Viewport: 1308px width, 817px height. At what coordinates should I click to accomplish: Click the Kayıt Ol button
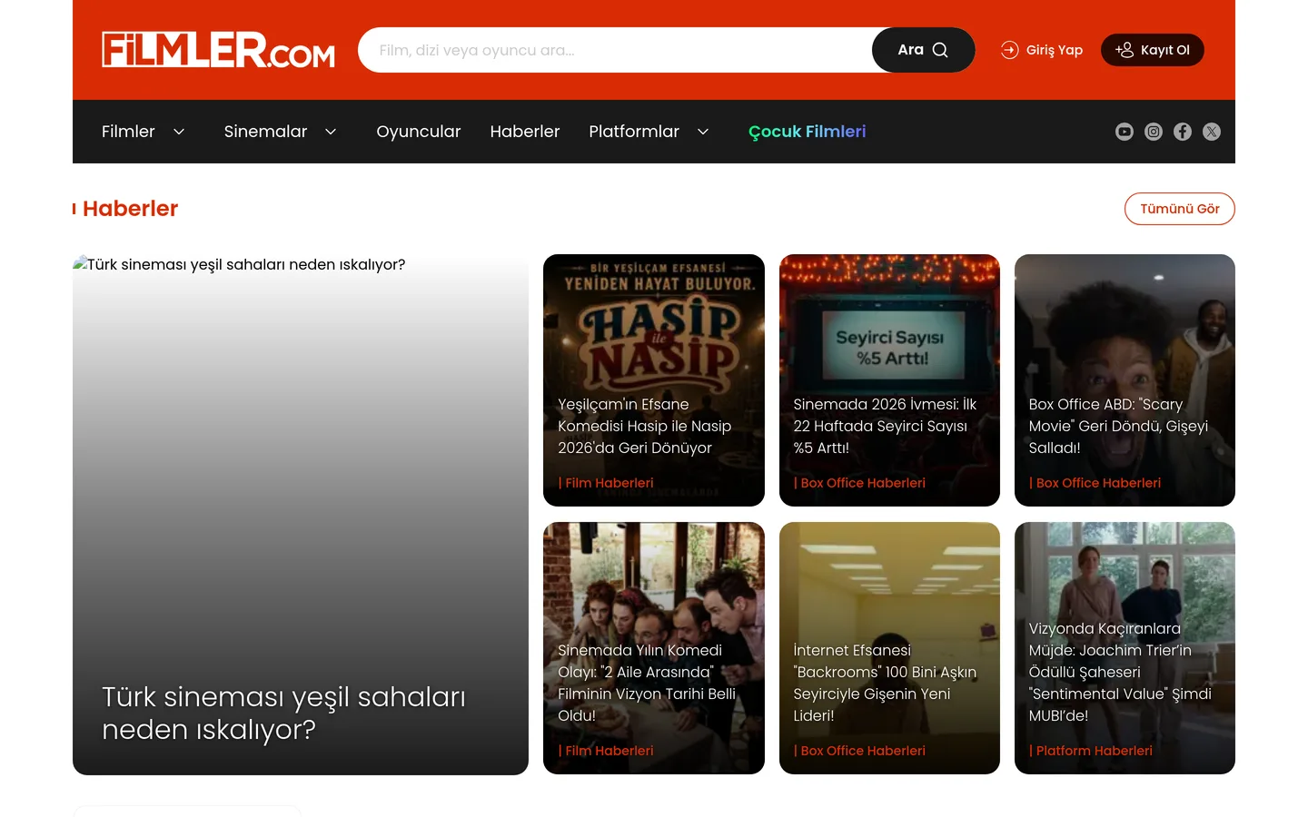(1153, 50)
